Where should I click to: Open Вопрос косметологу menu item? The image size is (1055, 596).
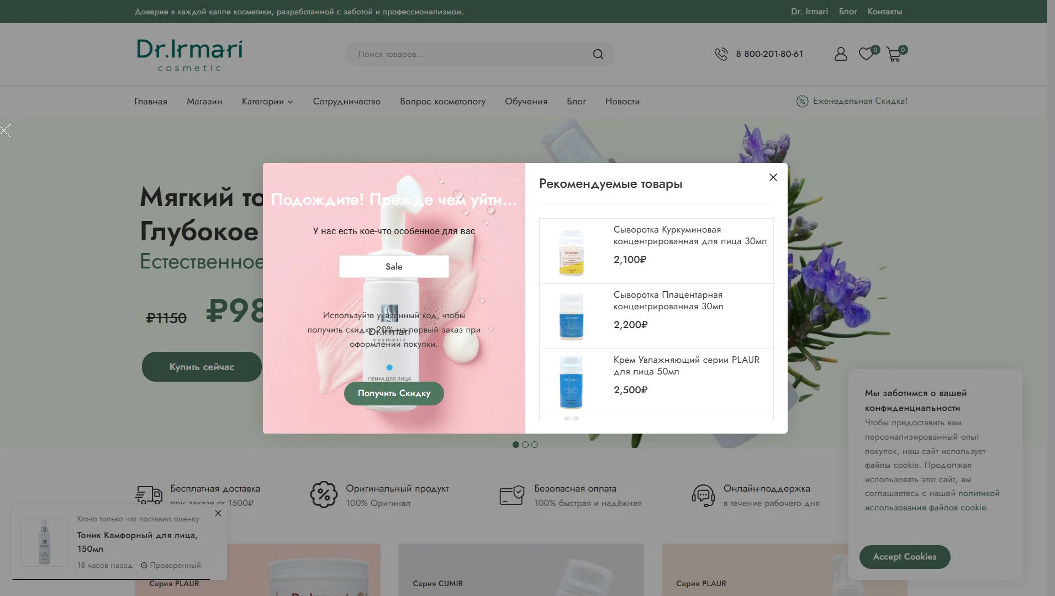tap(443, 102)
